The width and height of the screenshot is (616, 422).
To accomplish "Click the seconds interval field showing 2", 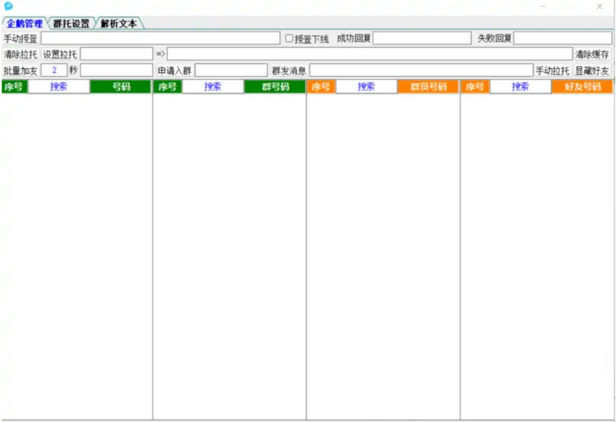I will click(x=54, y=71).
